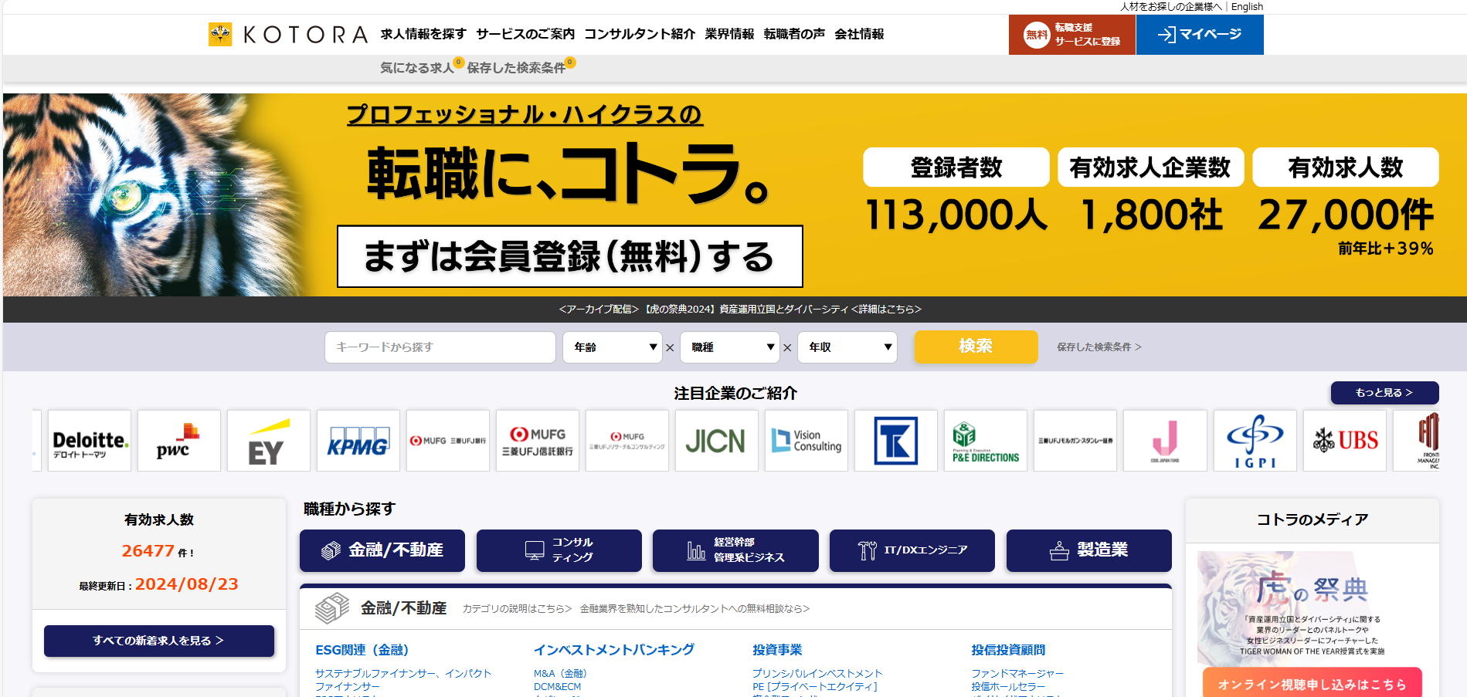Select the IGPI company logo
Screen dimensions: 1467x697
(1255, 441)
